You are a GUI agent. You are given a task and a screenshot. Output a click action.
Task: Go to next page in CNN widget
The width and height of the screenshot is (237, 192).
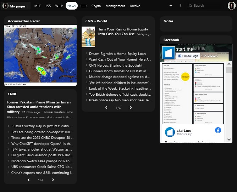tap(131, 108)
